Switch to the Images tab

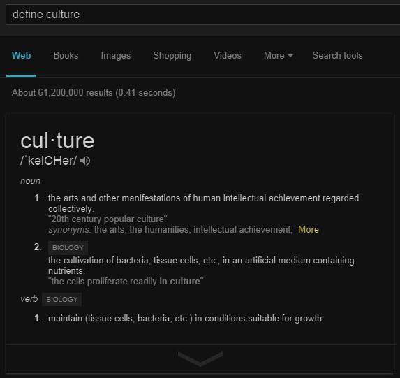coord(116,56)
